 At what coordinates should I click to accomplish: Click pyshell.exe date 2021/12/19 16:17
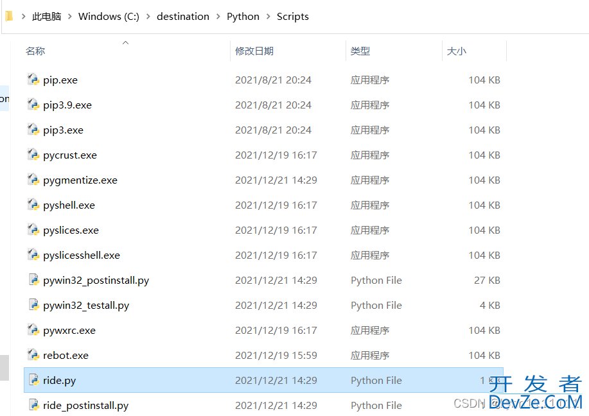(276, 205)
